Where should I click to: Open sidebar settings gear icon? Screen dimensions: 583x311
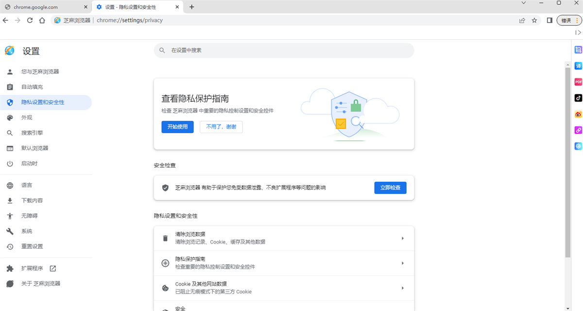point(578,146)
